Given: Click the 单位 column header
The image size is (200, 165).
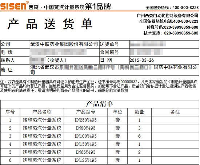Looking at the screenshot, I should pos(117,112).
